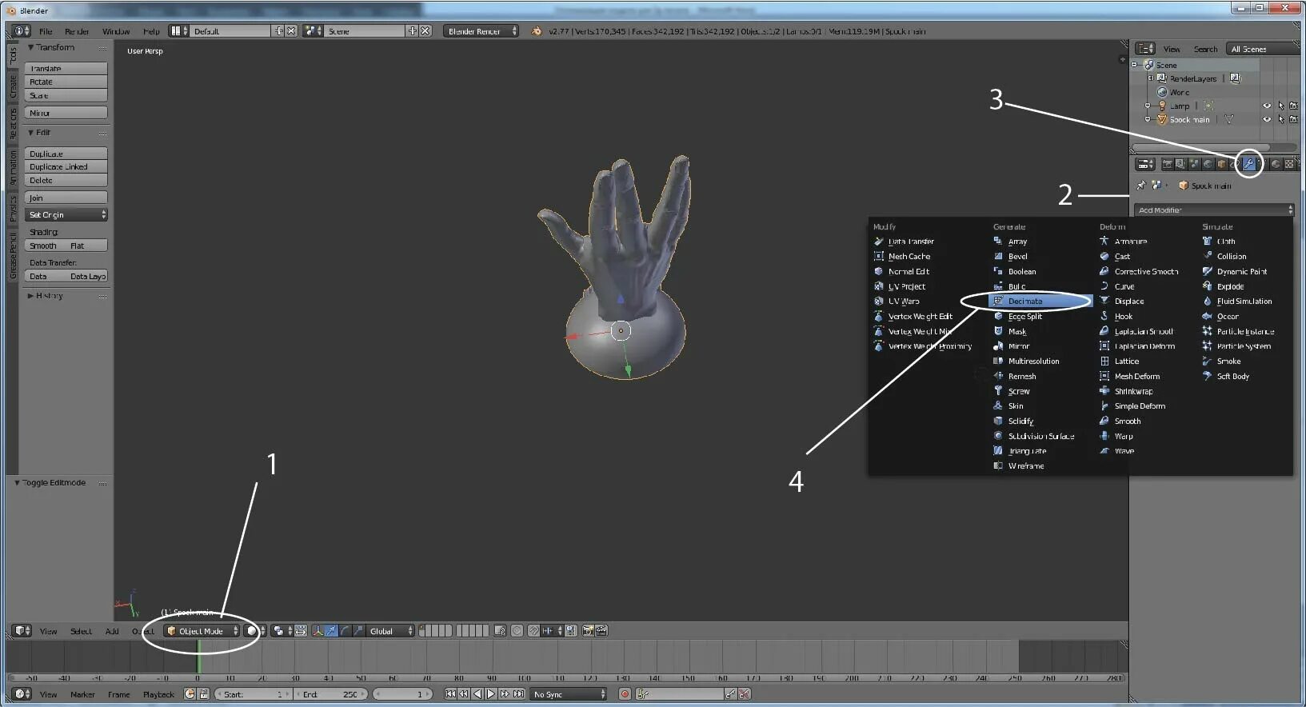The width and height of the screenshot is (1306, 707).
Task: Toggle timeline preview range clock icon
Action: click(x=190, y=694)
